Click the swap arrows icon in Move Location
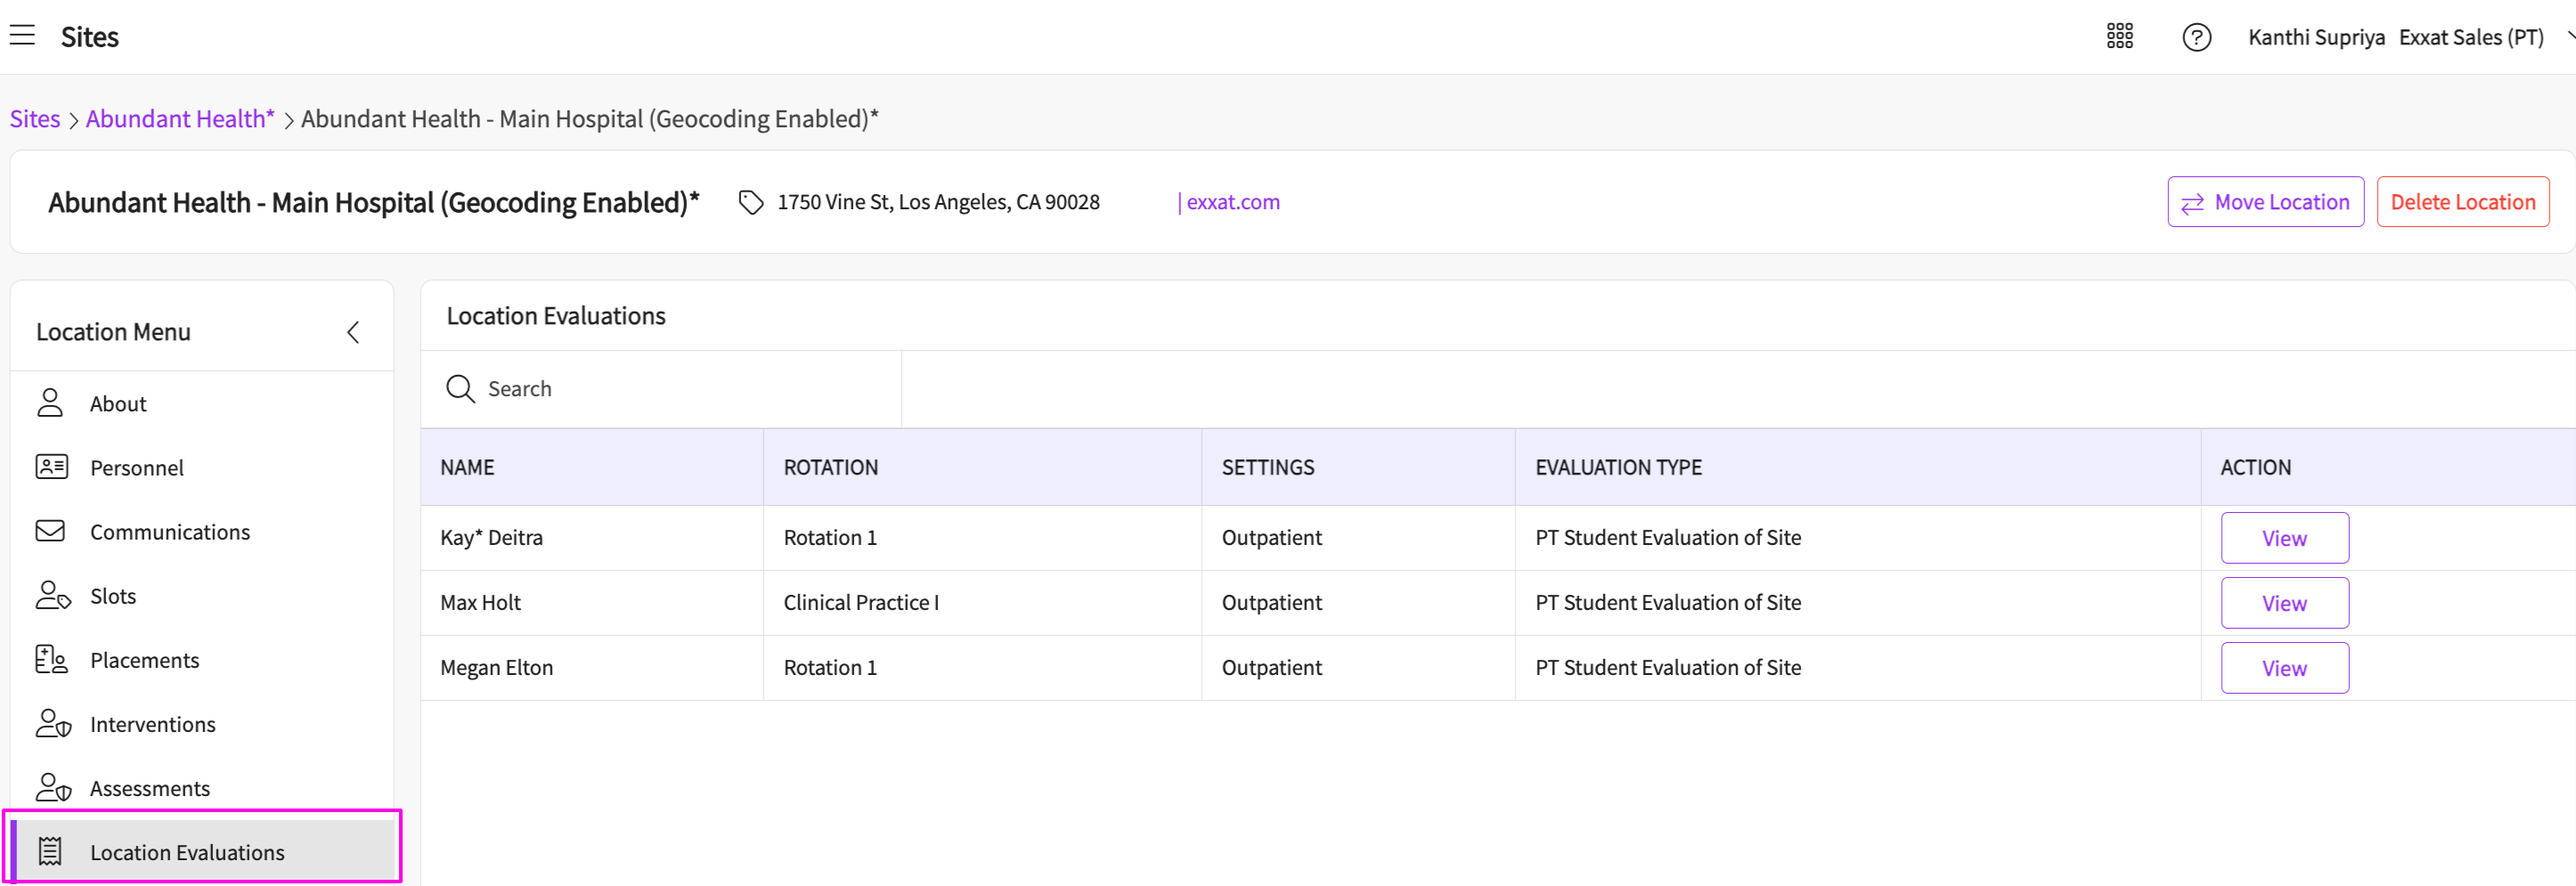 (x=2192, y=203)
